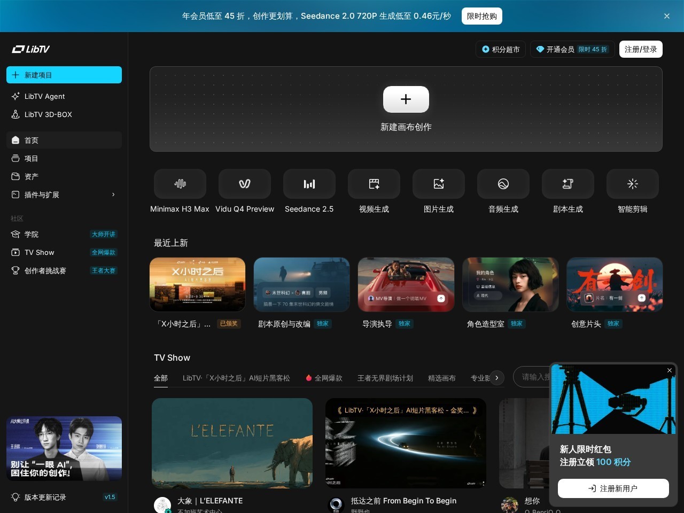Screen dimensions: 684x513
Task: Click the v1.5 version badge
Action: pyautogui.click(x=110, y=497)
